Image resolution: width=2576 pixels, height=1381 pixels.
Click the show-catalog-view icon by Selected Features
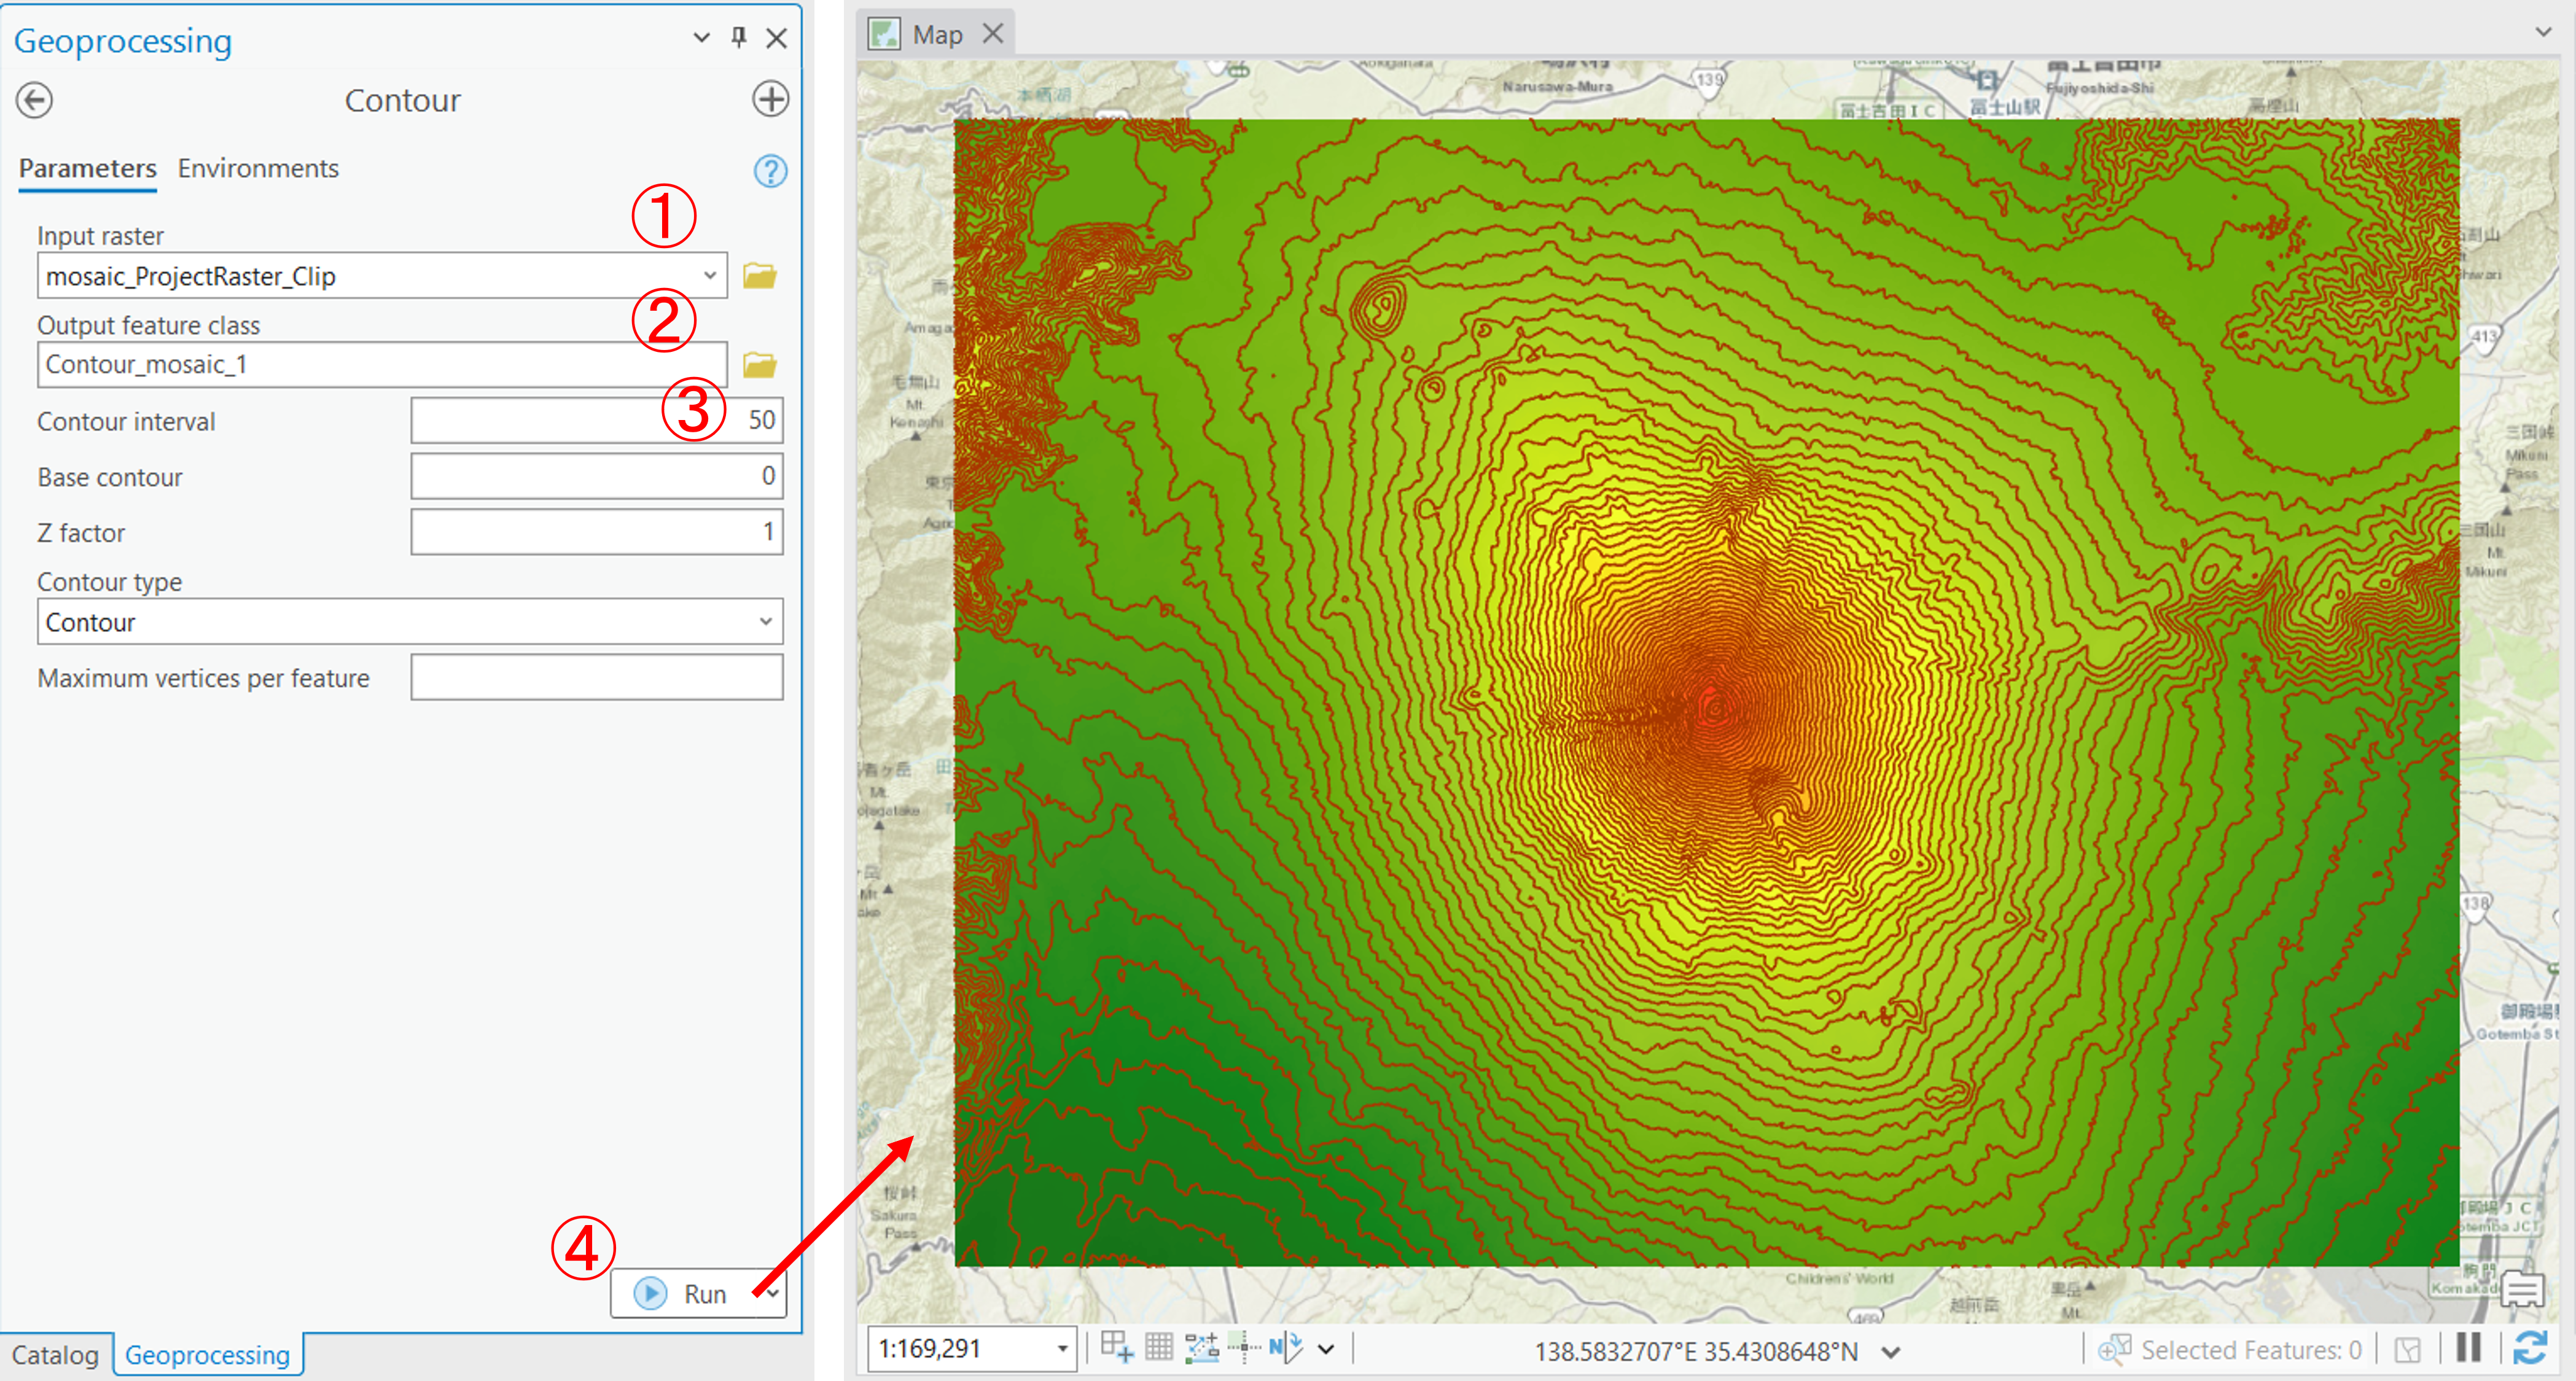coord(2408,1350)
